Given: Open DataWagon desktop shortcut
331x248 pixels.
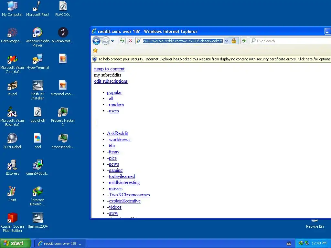Looking at the screenshot, I should [12, 35].
